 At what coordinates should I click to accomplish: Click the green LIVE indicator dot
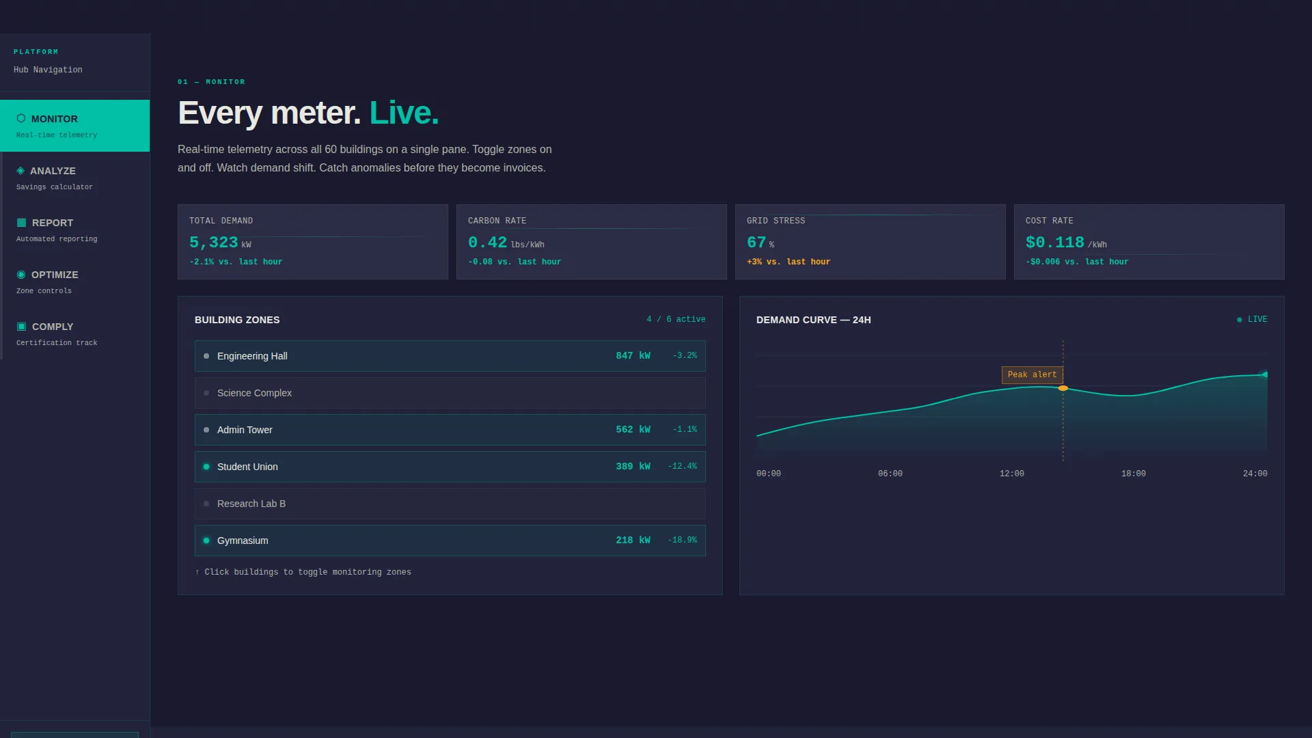(1240, 320)
